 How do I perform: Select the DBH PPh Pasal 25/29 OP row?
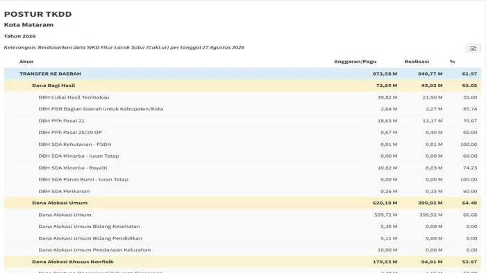pyautogui.click(x=242, y=133)
